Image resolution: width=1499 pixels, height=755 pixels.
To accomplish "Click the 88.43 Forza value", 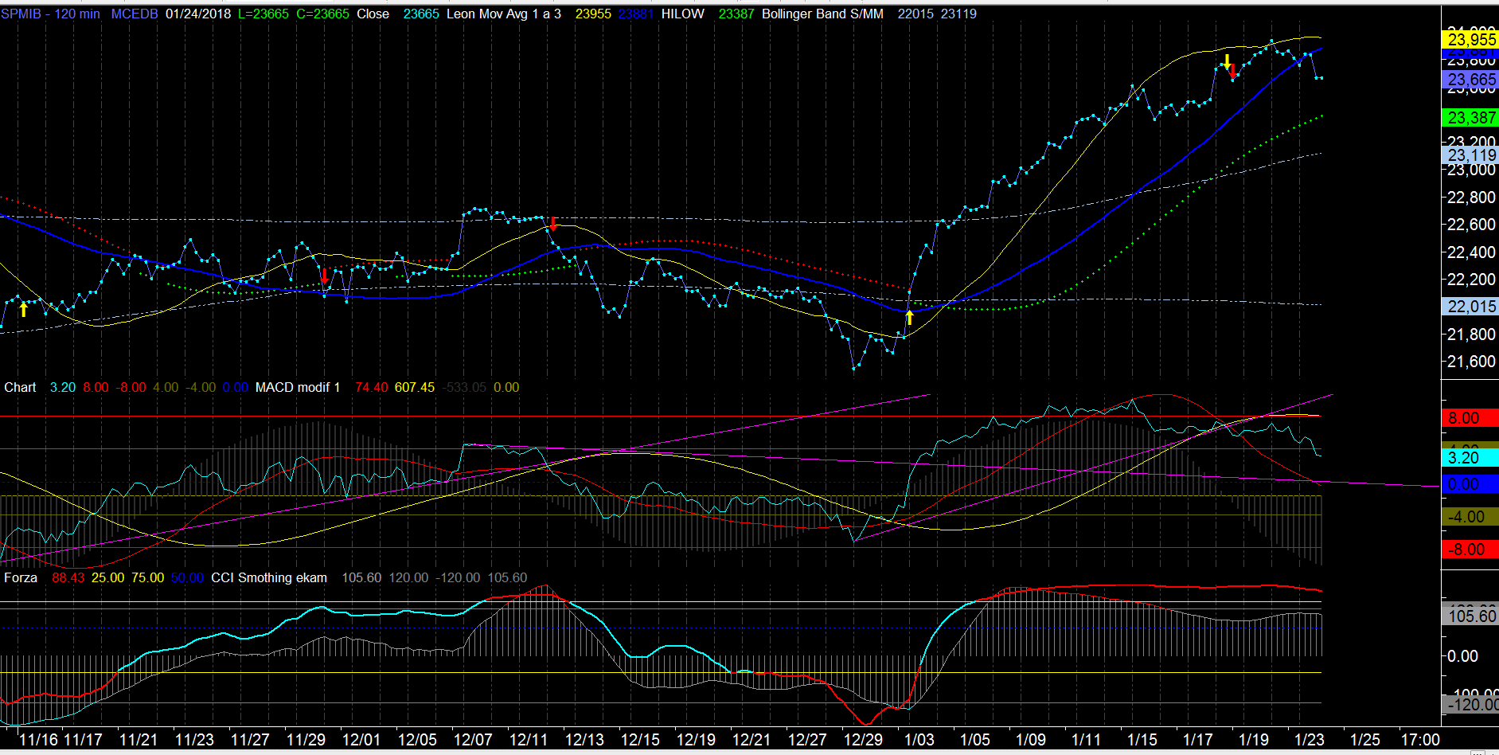I will click(68, 577).
